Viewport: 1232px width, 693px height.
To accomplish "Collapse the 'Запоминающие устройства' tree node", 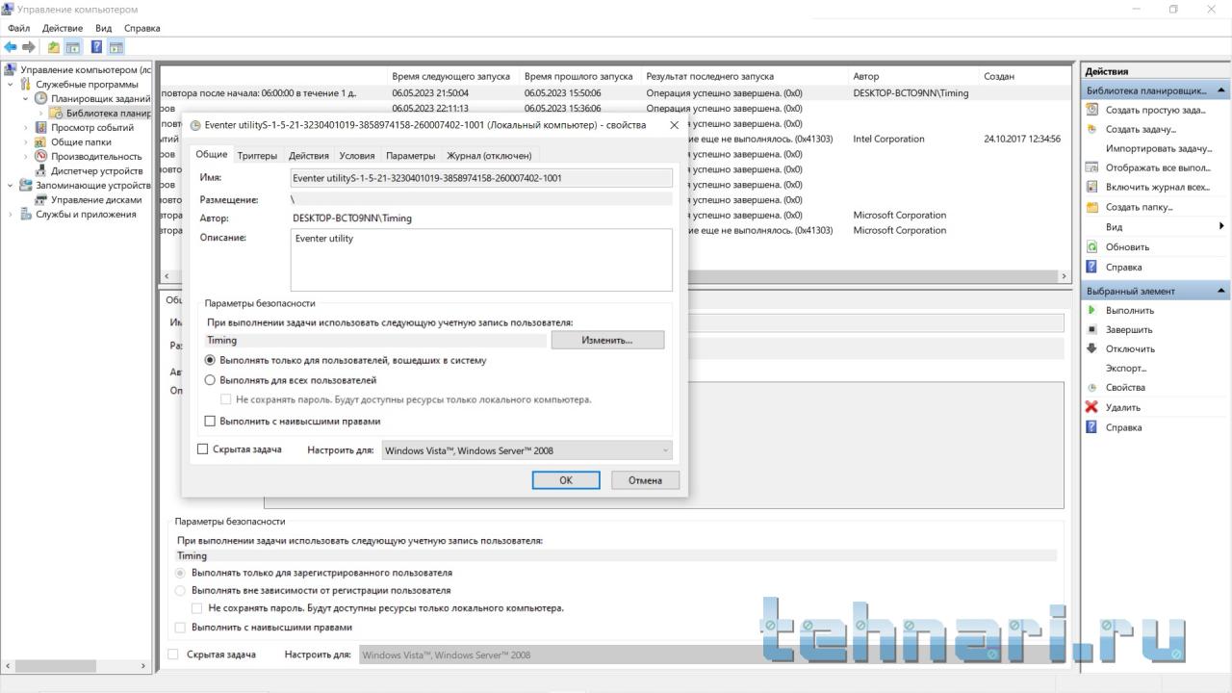I will [11, 185].
